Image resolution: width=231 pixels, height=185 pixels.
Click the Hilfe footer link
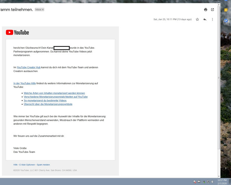[16, 165]
